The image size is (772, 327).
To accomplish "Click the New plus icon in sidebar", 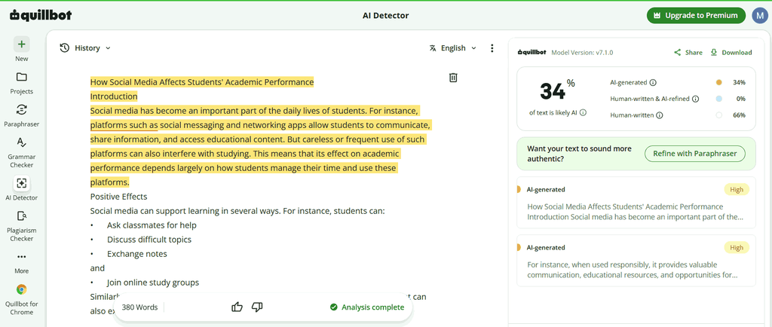I will pos(21,44).
